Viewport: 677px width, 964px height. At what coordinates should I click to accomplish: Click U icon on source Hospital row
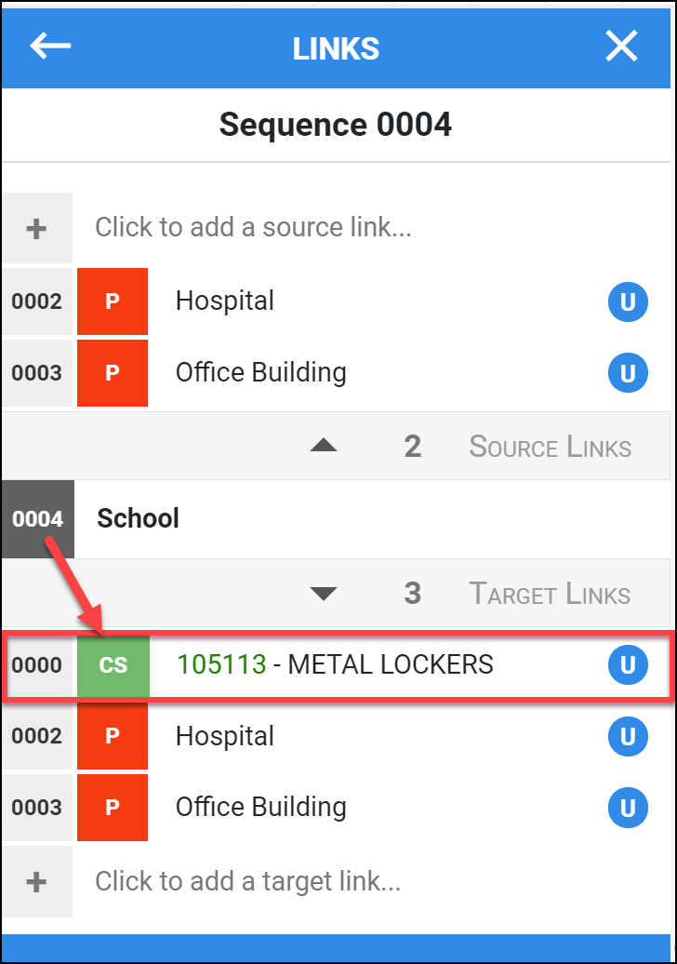(x=628, y=301)
